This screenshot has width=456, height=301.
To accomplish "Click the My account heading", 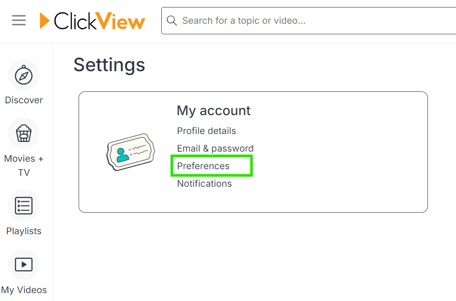I will tap(214, 111).
